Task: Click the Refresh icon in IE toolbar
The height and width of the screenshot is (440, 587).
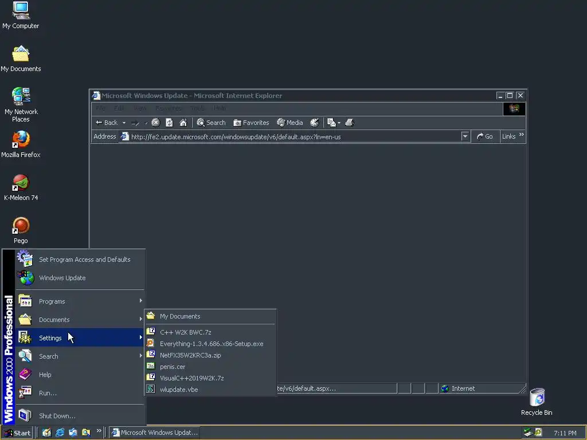Action: click(169, 123)
